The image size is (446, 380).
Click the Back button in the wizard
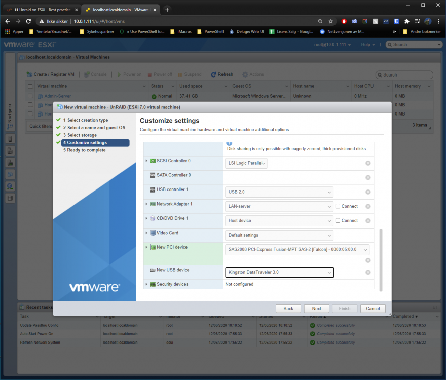pyautogui.click(x=288, y=309)
